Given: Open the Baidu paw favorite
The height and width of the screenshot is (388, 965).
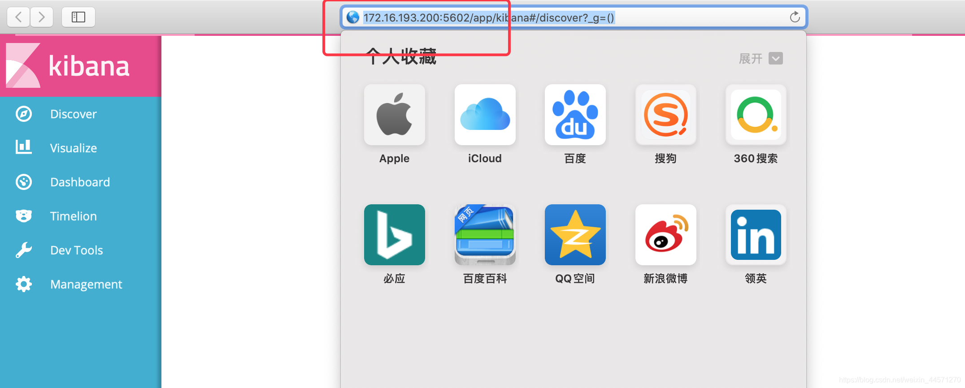Looking at the screenshot, I should pyautogui.click(x=575, y=115).
